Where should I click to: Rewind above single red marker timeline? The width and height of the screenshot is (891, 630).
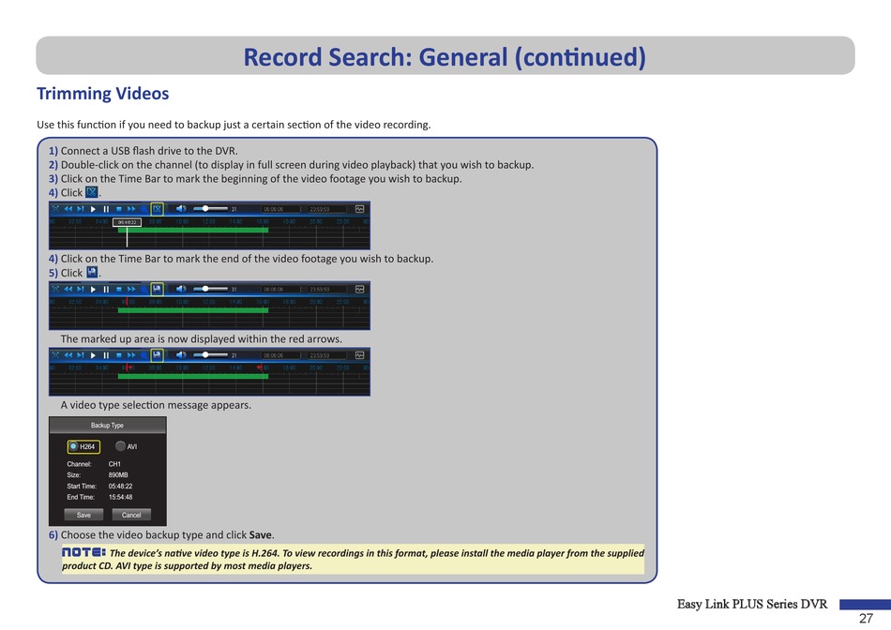68,289
